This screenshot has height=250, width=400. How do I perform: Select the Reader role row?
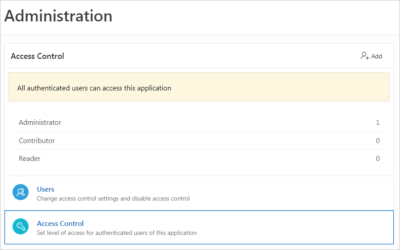199,159
